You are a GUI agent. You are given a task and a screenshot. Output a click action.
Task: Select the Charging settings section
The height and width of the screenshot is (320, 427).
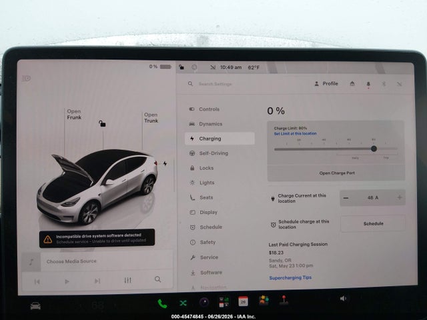pos(220,139)
